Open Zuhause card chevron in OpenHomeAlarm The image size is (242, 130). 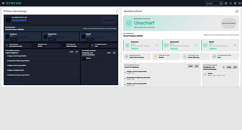[x=159, y=45]
